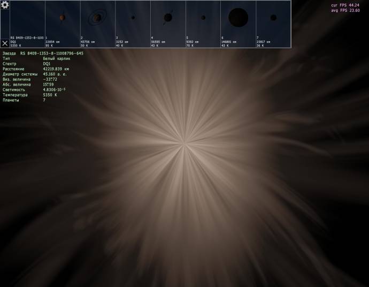The width and height of the screenshot is (369, 287).
Task: Click the 'Абс. величина' label
Action: tap(17, 85)
